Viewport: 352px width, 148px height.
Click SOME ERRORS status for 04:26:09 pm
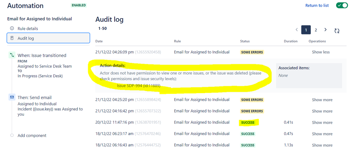(252, 52)
